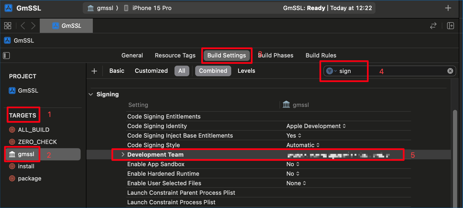Open Code Signing Style Automatic dropdown
Screen dimensions: 463x208
(x=303, y=145)
